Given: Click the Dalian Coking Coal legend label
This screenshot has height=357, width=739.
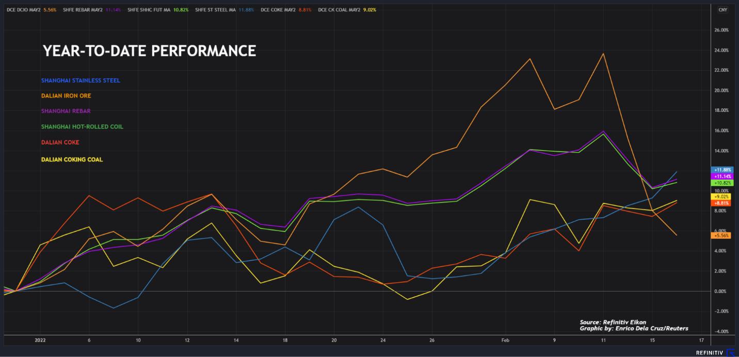Looking at the screenshot, I should coord(72,159).
